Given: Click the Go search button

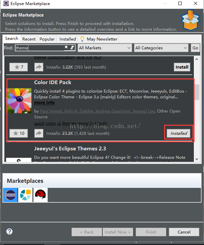Looking at the screenshot, I should click(195, 48).
